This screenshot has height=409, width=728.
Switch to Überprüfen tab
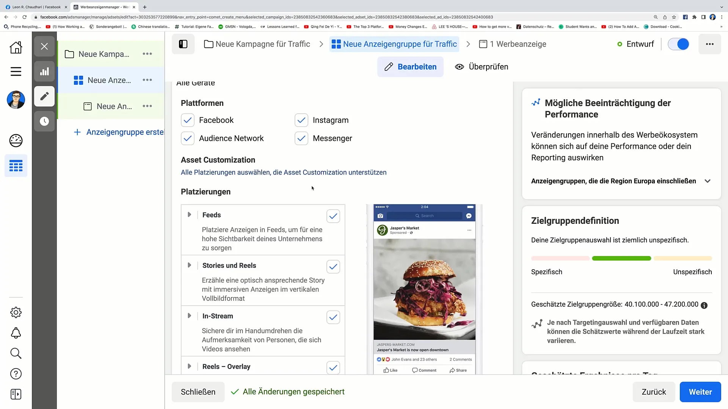(x=482, y=67)
